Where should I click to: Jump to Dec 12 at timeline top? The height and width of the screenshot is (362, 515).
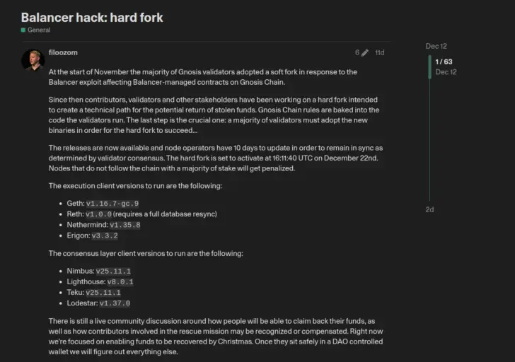click(x=436, y=46)
